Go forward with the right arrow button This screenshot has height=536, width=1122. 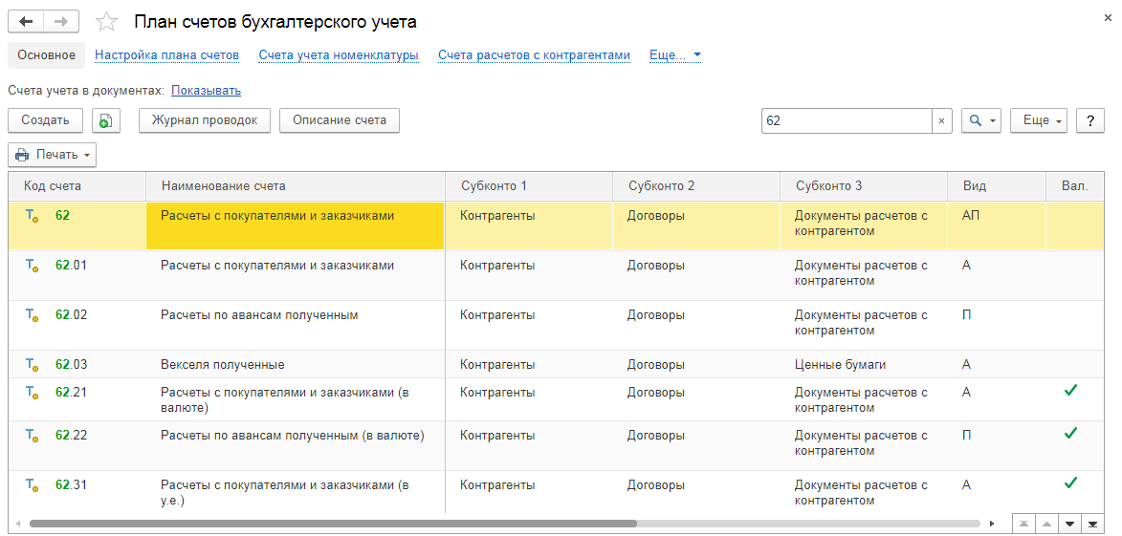(x=61, y=21)
